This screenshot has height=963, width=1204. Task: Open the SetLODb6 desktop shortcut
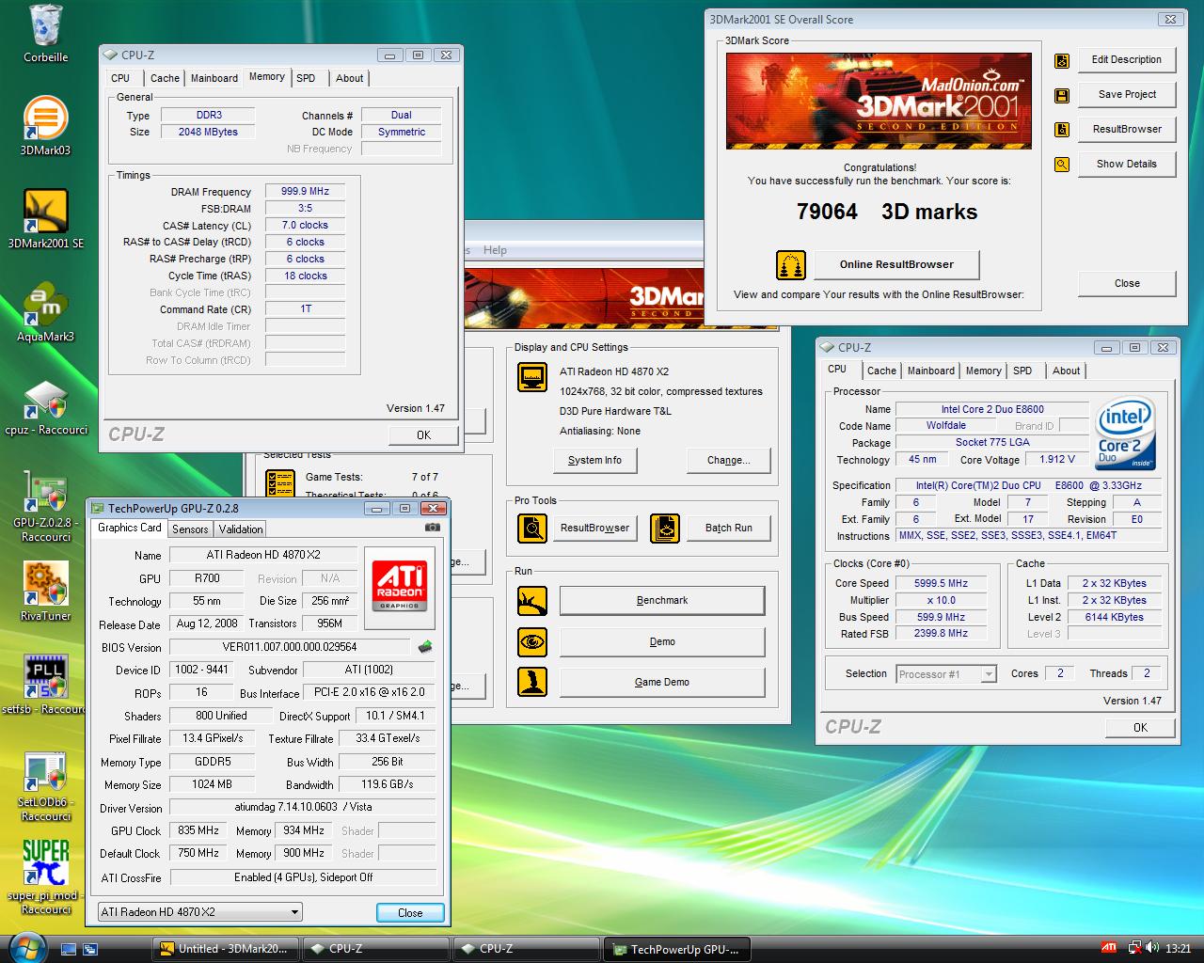pos(45,786)
